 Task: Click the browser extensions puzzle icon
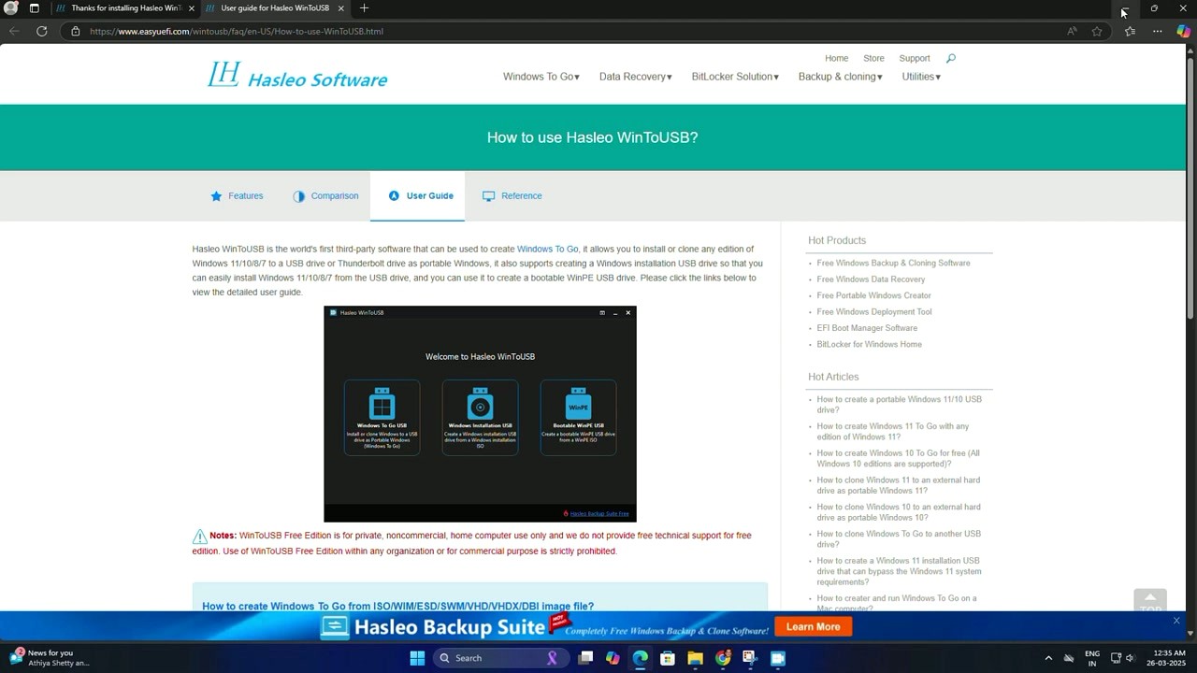point(1130,30)
